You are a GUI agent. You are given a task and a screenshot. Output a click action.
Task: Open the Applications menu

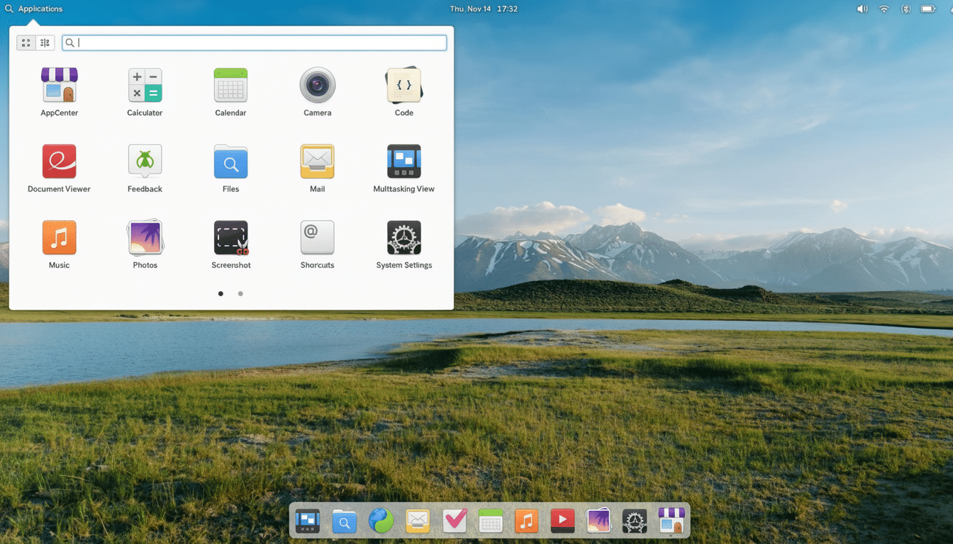tap(34, 8)
